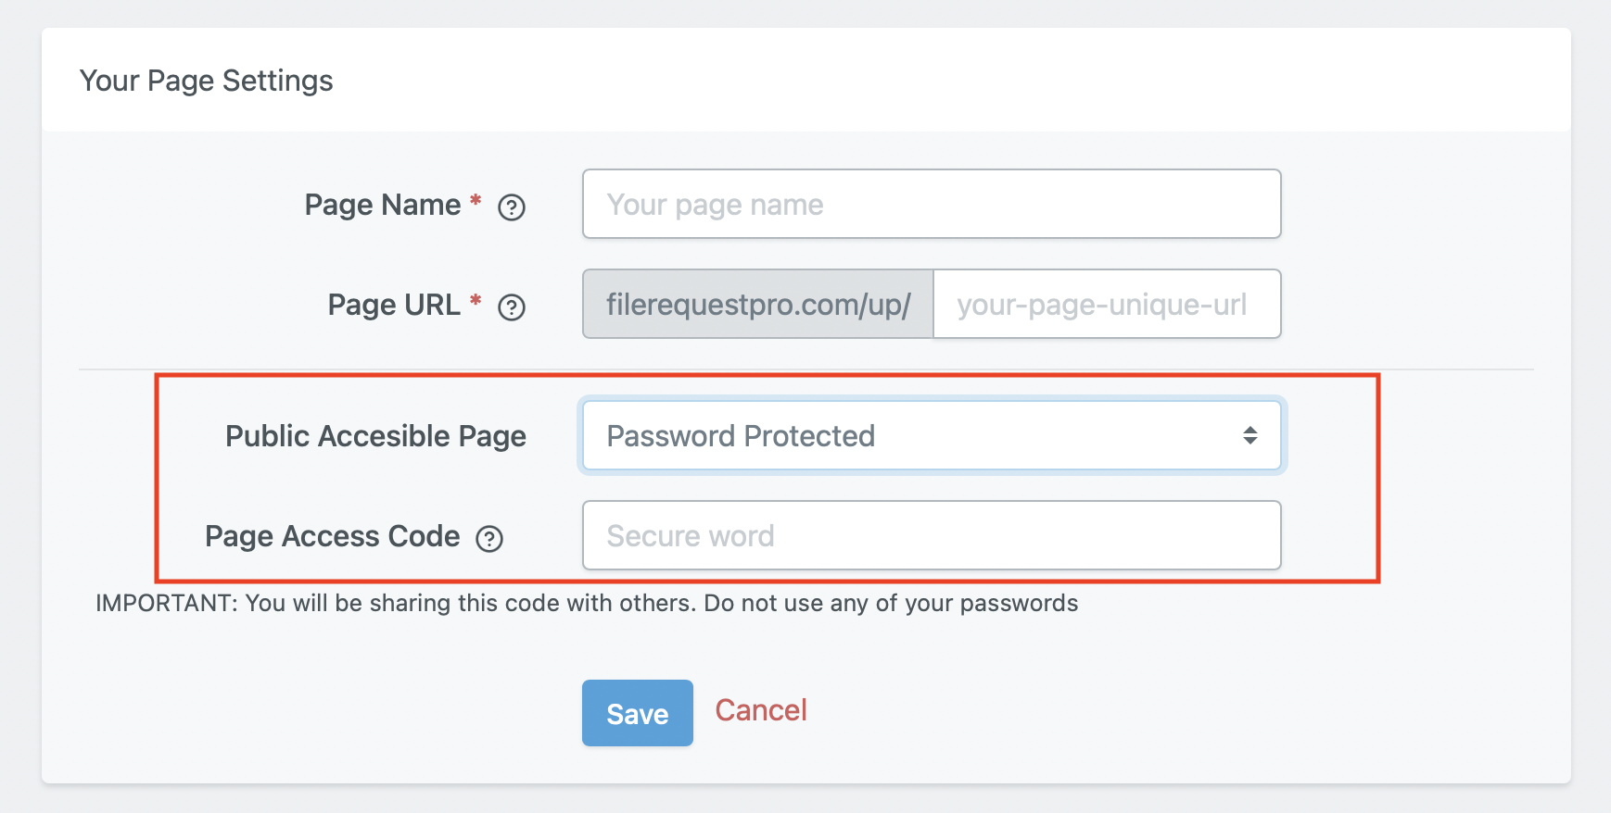Click the divider line below Page URL
The image size is (1611, 813).
(x=806, y=369)
